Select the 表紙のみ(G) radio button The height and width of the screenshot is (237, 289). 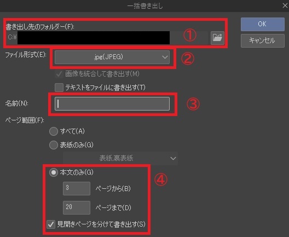54,145
